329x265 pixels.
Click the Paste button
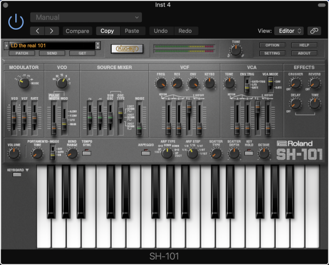[132, 31]
